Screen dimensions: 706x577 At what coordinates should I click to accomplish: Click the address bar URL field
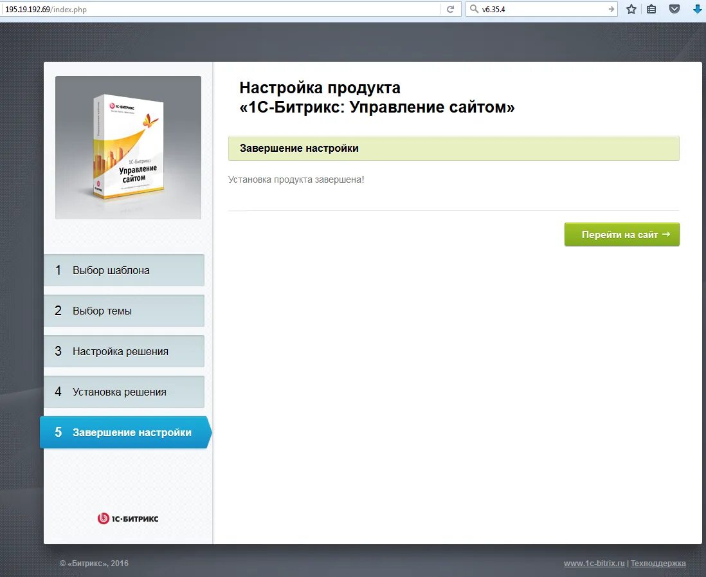coord(221,9)
